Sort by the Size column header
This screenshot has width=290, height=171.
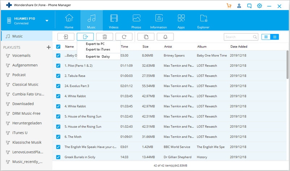point(145,47)
